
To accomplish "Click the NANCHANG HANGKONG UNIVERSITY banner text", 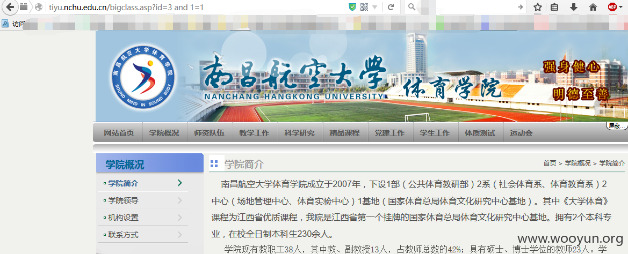I will [x=293, y=96].
